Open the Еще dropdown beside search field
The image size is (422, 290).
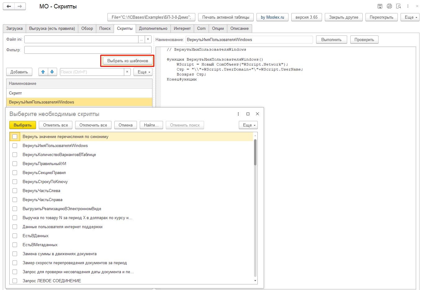coord(143,72)
